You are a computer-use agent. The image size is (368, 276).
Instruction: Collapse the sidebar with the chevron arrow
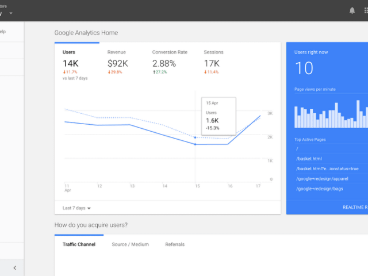(x=15, y=268)
